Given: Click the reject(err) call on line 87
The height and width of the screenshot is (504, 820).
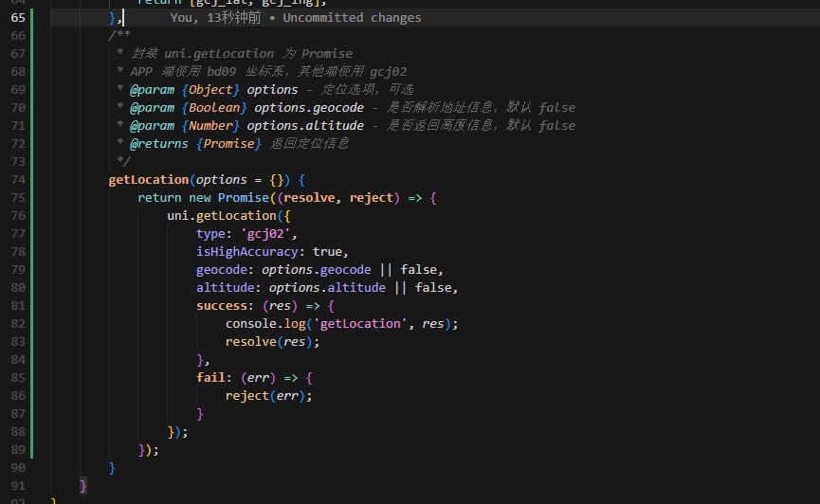Looking at the screenshot, I should pyautogui.click(x=268, y=395).
